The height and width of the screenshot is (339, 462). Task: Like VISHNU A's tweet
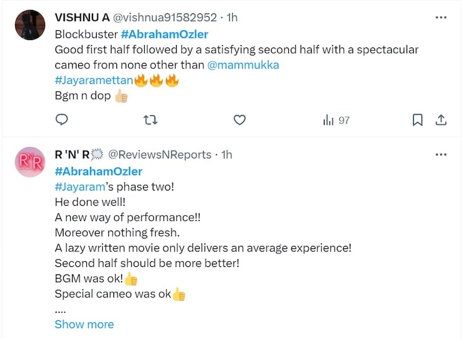point(240,120)
